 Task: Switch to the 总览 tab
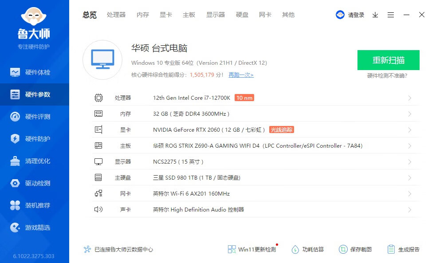pos(90,15)
